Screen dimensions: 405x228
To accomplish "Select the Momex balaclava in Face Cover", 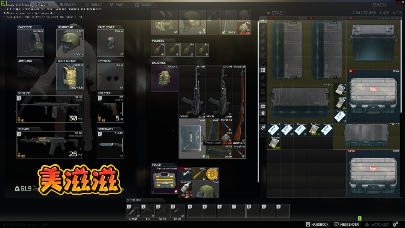I will click(x=110, y=43).
